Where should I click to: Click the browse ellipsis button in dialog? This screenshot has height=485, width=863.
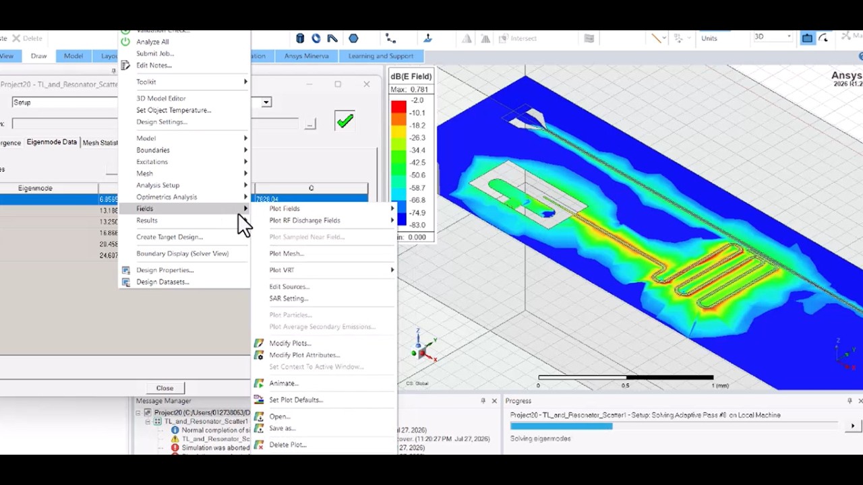309,124
